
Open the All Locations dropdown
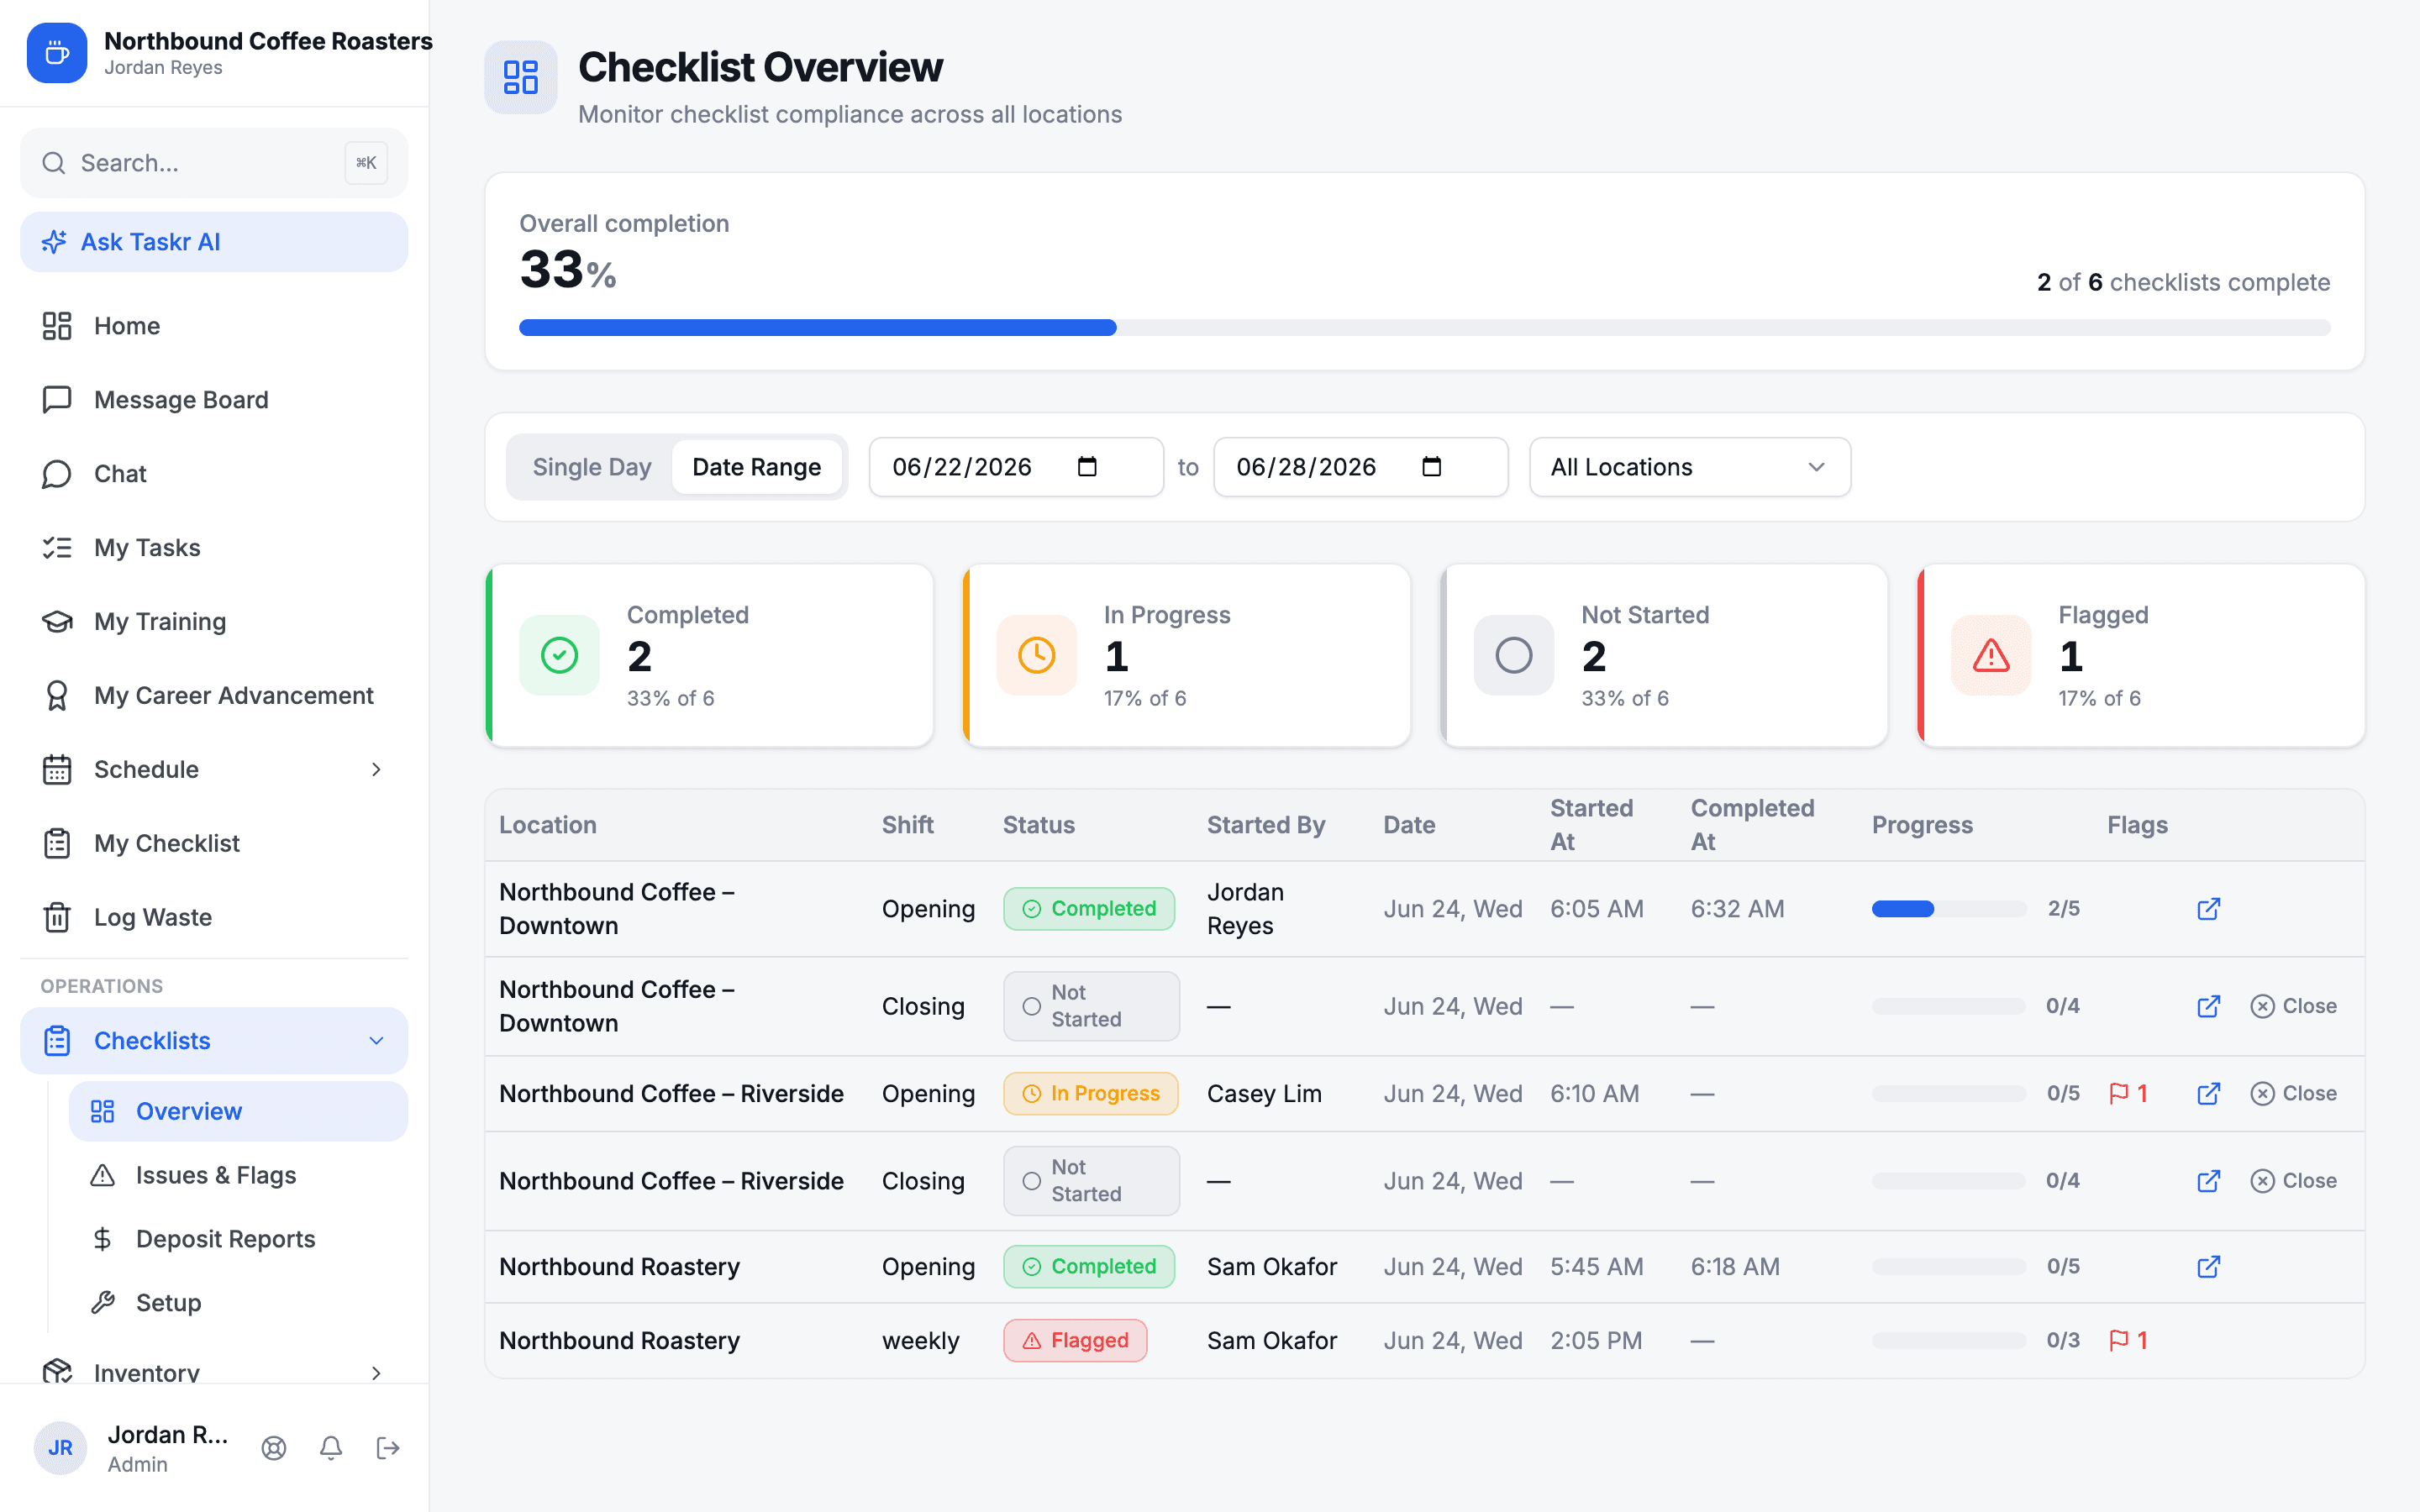[x=1690, y=467]
